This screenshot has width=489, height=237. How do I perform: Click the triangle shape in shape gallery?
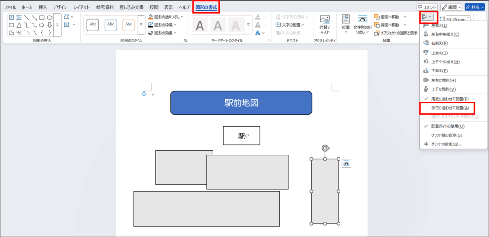pos(19,25)
